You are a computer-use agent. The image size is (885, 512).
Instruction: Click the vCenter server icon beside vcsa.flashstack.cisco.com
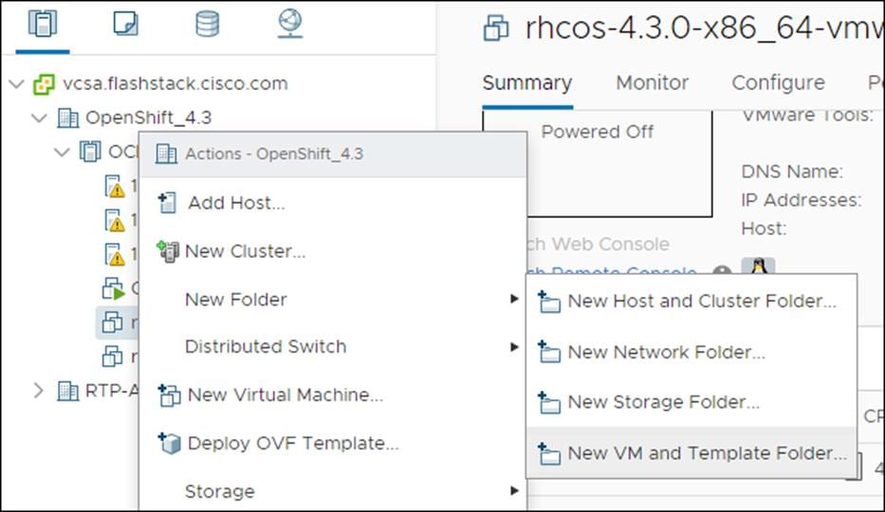pyautogui.click(x=44, y=84)
